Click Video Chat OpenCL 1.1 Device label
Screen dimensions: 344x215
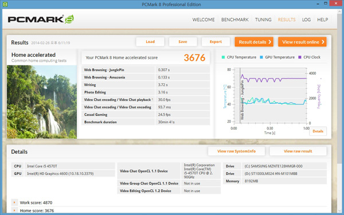144,171
